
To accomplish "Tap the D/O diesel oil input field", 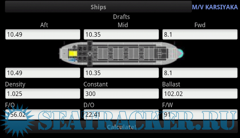I will 121,114.
